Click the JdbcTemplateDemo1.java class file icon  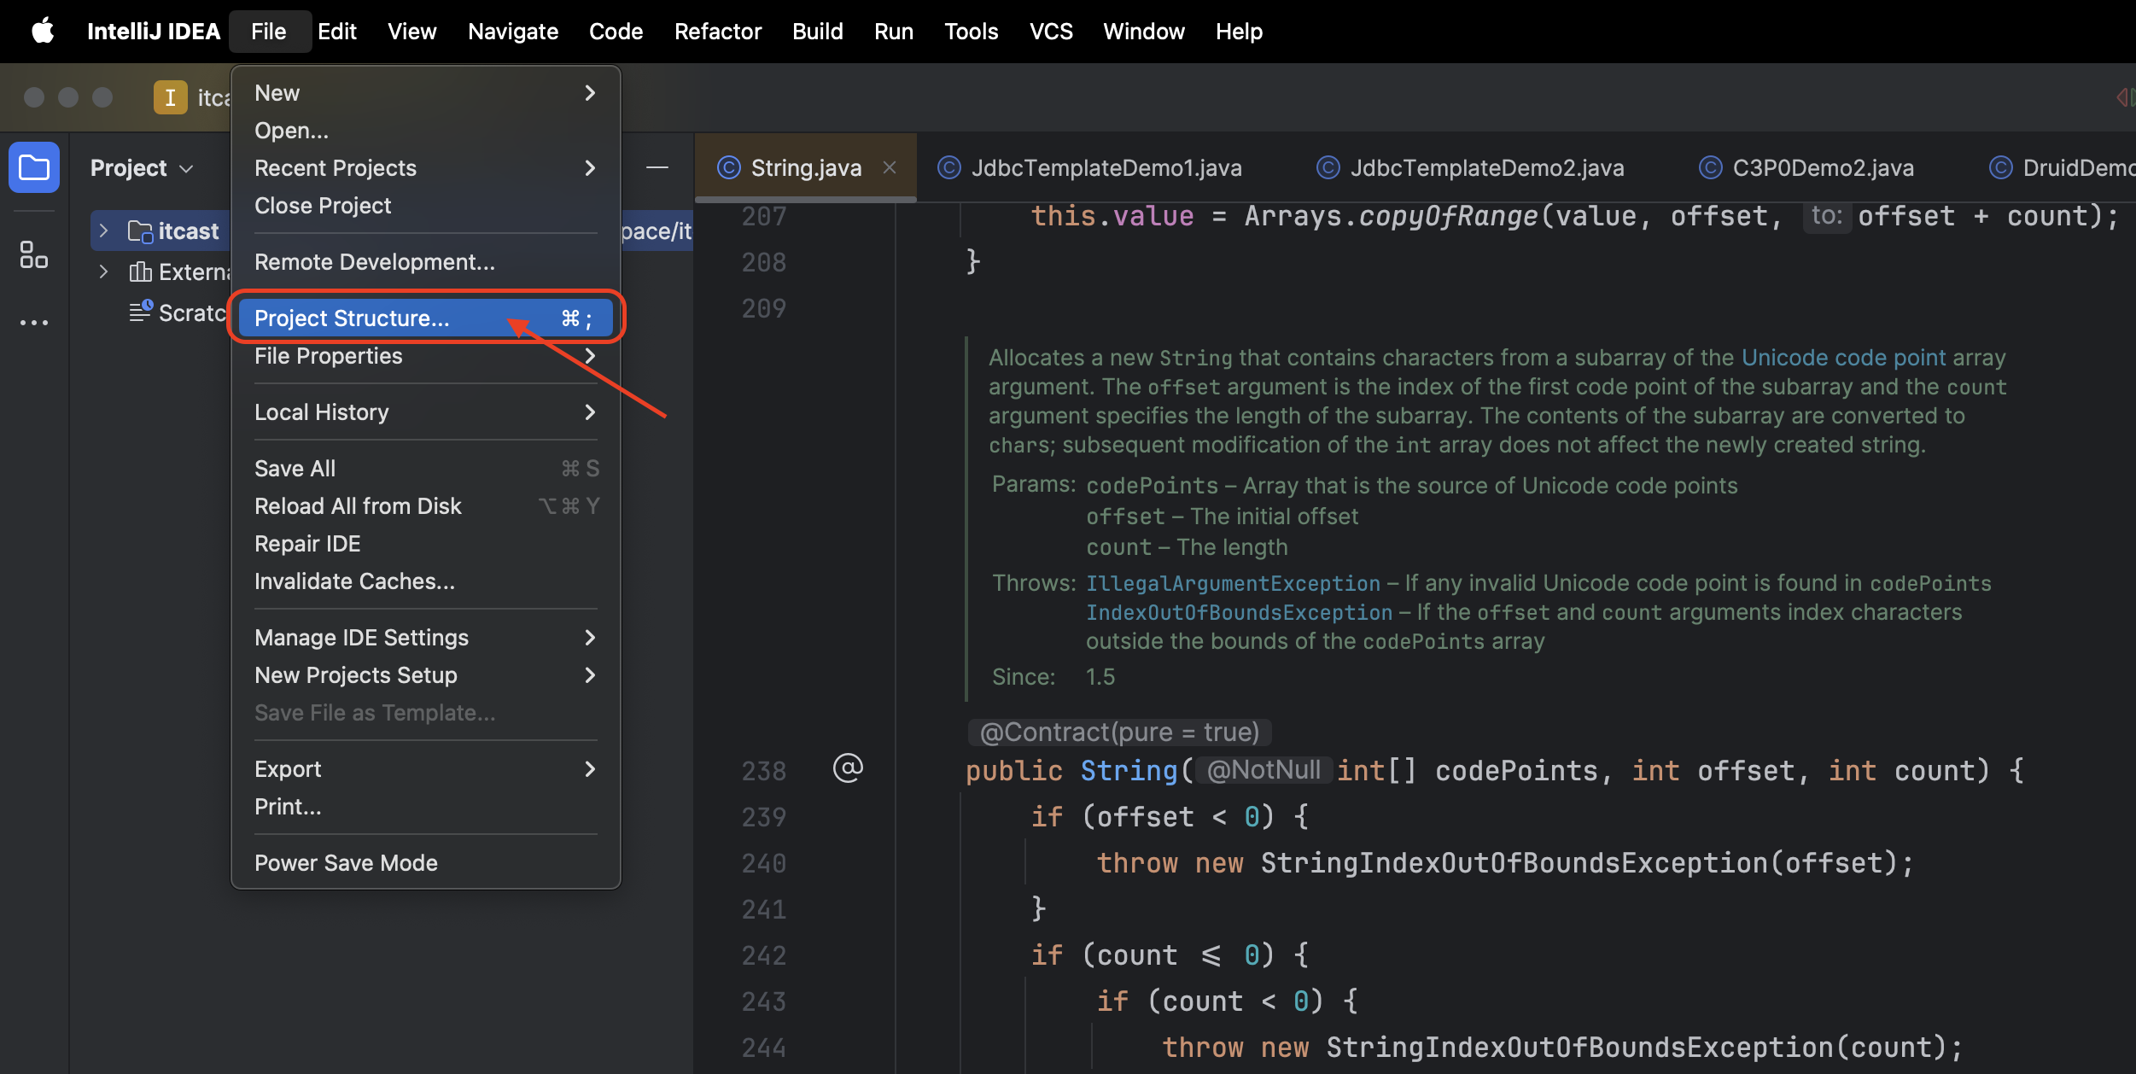point(949,167)
